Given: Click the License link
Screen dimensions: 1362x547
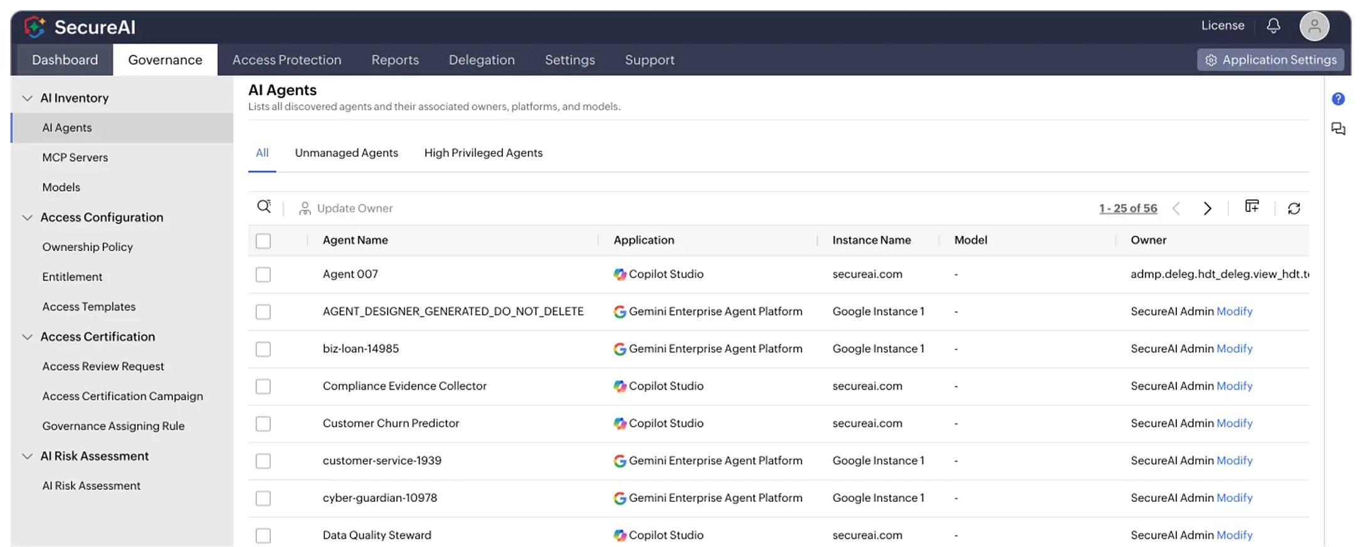Looking at the screenshot, I should [1223, 26].
